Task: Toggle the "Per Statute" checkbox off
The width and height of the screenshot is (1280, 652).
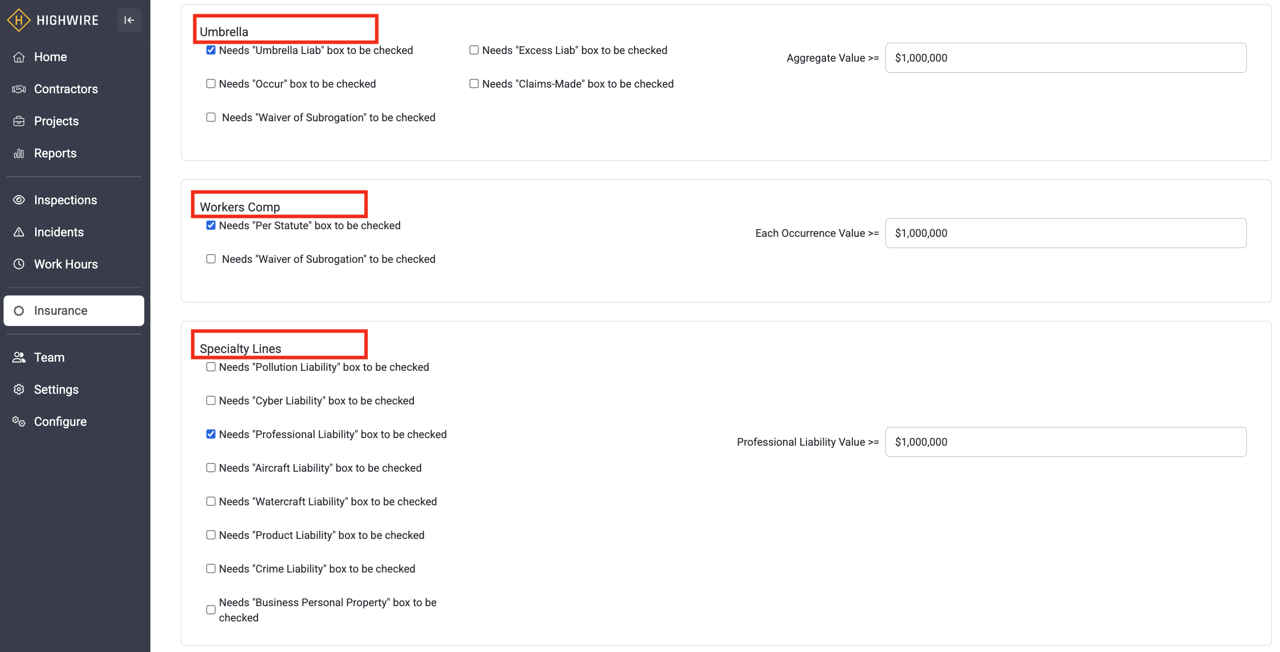Action: [211, 226]
